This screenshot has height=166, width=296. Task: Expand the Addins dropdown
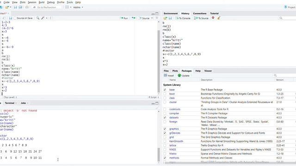78,7
